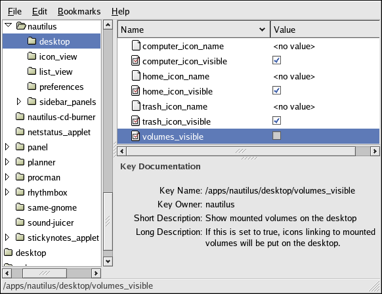The image size is (382, 294).
Task: Toggle the home_icon_visible value checkbox
Action: coord(276,91)
